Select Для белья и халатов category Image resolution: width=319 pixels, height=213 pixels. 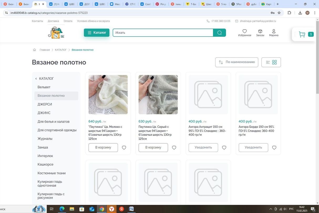tap(54, 121)
